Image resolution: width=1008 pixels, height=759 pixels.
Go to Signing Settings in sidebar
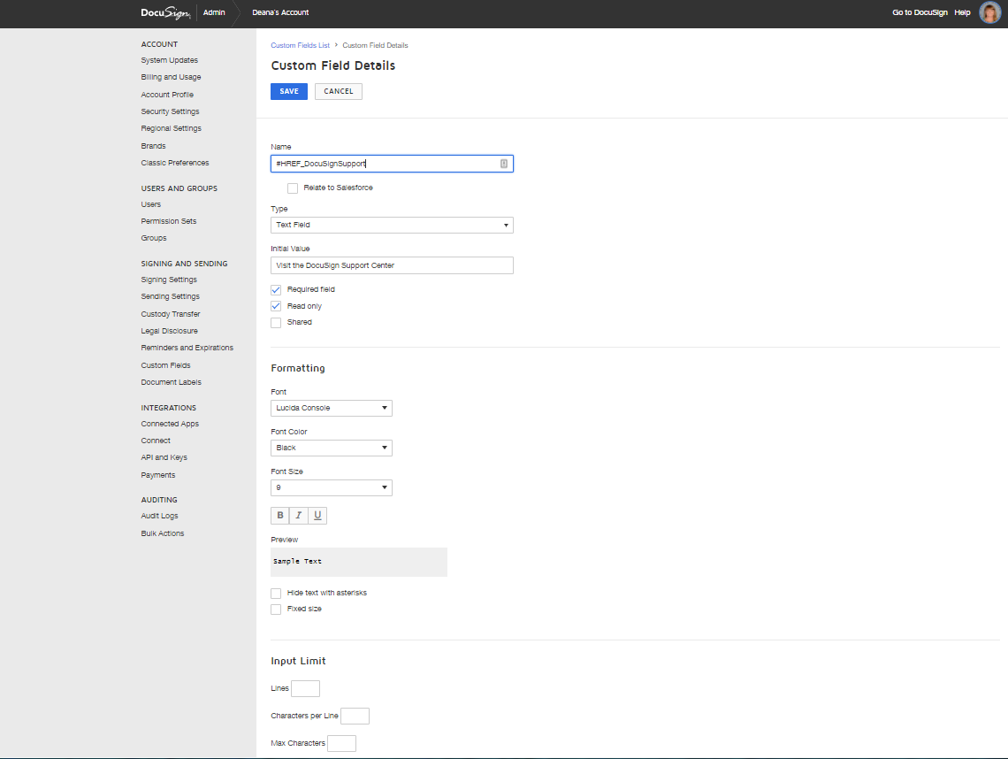pyautogui.click(x=169, y=280)
